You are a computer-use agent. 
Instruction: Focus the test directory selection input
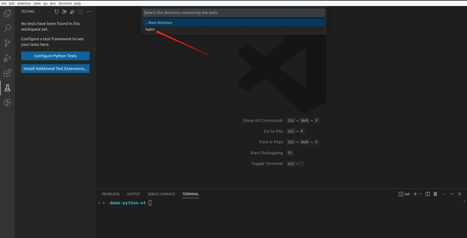(233, 12)
